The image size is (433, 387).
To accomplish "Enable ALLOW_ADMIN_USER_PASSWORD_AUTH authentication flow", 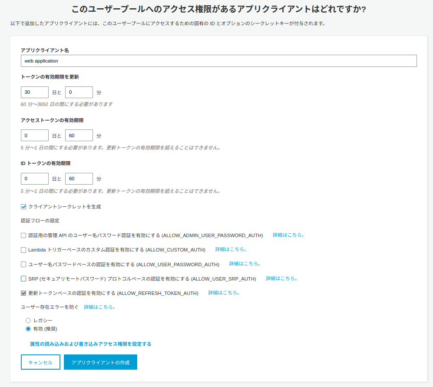I will point(23,235).
